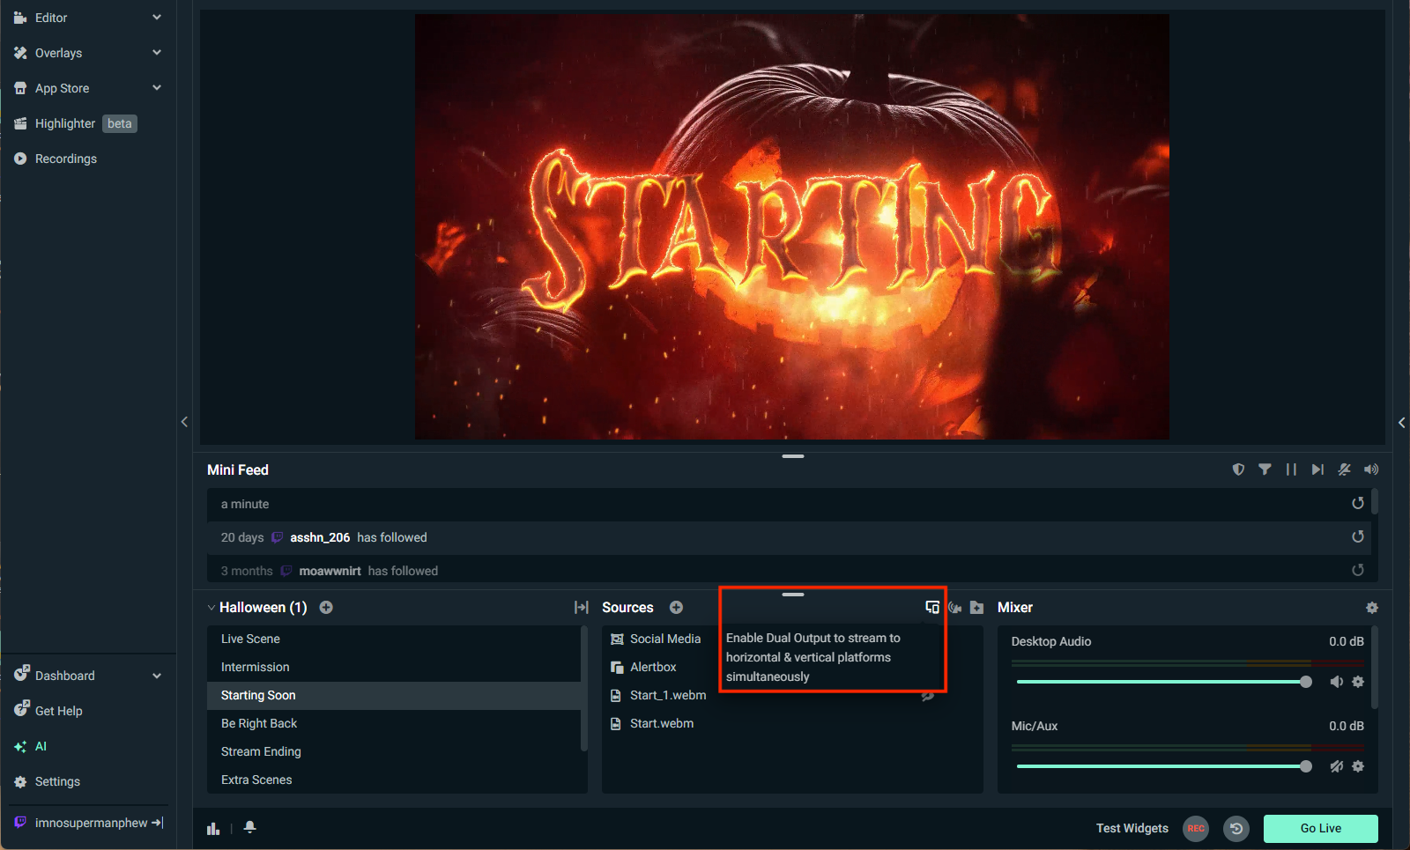Open Recordings from the sidebar
Viewport: 1410px width, 850px height.
coord(66,159)
